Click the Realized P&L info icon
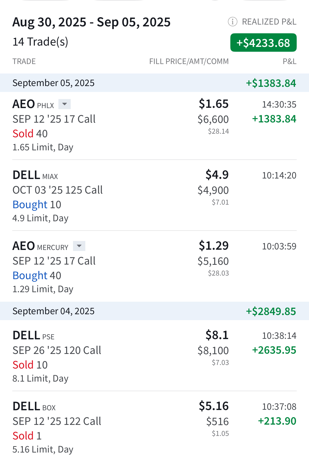The image size is (309, 462). click(x=232, y=22)
